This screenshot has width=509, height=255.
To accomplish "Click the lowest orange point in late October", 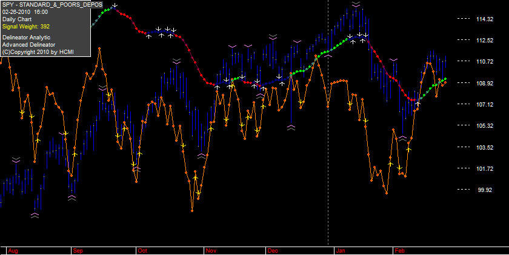I will tap(192, 211).
